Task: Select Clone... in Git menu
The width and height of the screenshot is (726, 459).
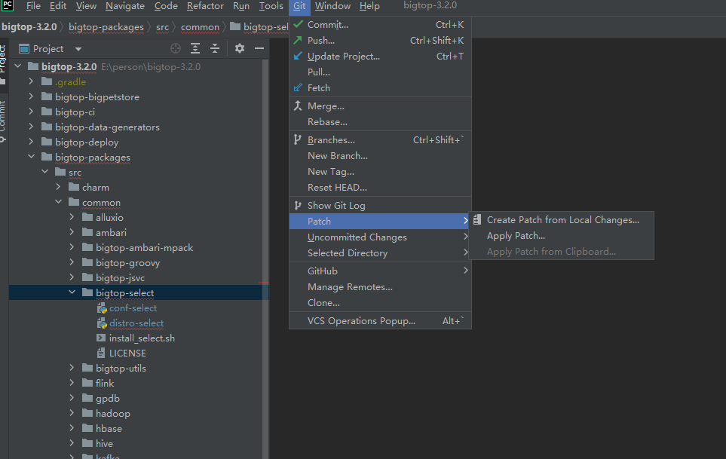Action: (380, 302)
